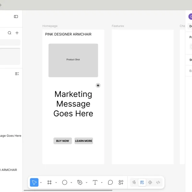Click the BUY NOW button

[63, 141]
